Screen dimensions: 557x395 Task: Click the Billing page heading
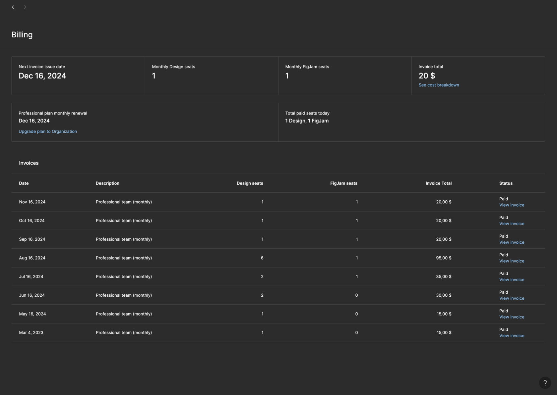pos(22,35)
